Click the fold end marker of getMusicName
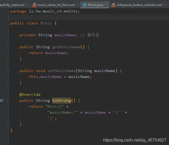 coord(8,59)
